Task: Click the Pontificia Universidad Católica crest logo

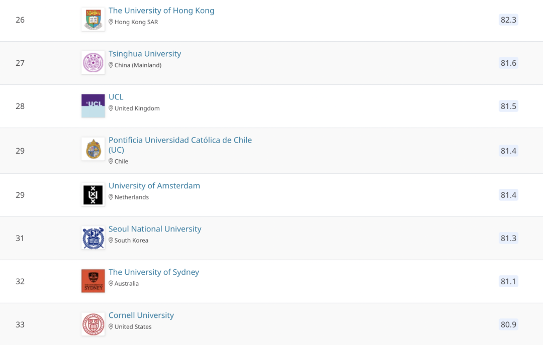Action: click(93, 149)
